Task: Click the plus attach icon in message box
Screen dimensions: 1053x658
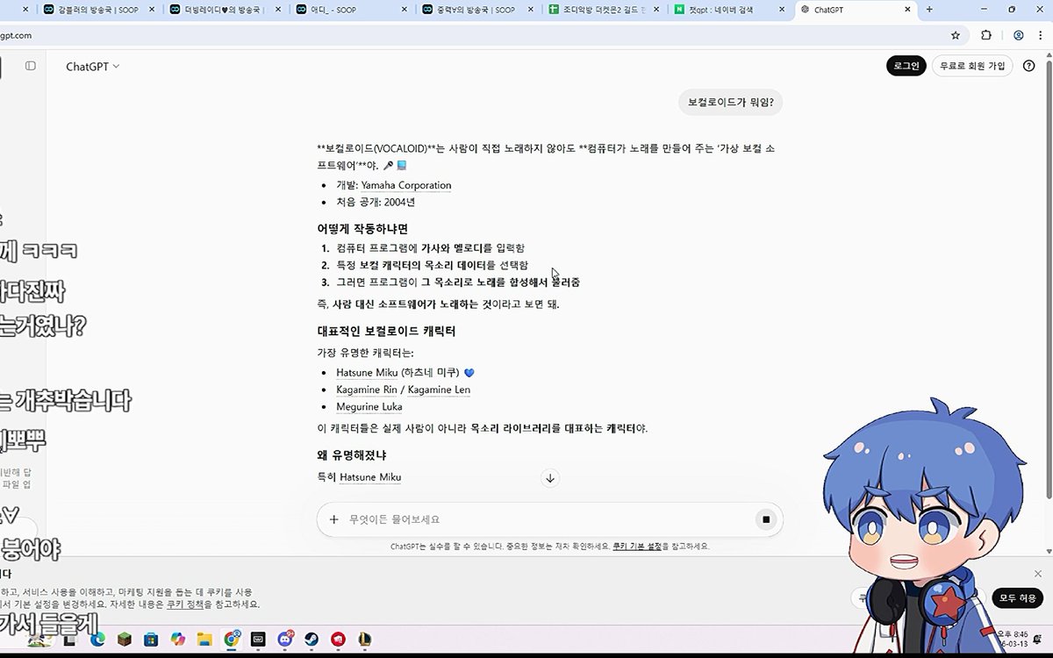Action: (x=333, y=519)
